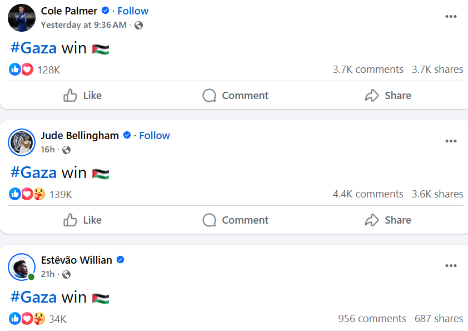This screenshot has width=468, height=331.
Task: Click Jude Bellingham's profile avatar
Action: 22,142
